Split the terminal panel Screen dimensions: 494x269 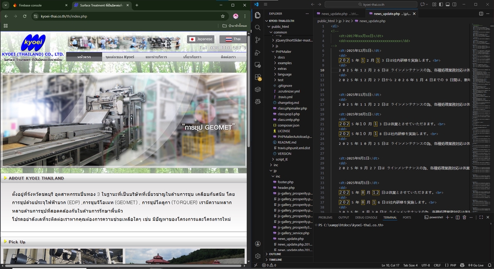(458, 217)
